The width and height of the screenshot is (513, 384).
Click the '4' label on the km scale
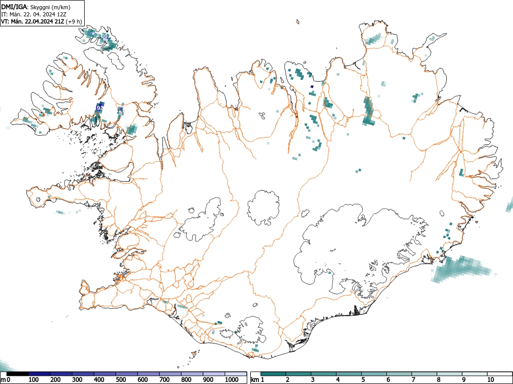coord(338,379)
